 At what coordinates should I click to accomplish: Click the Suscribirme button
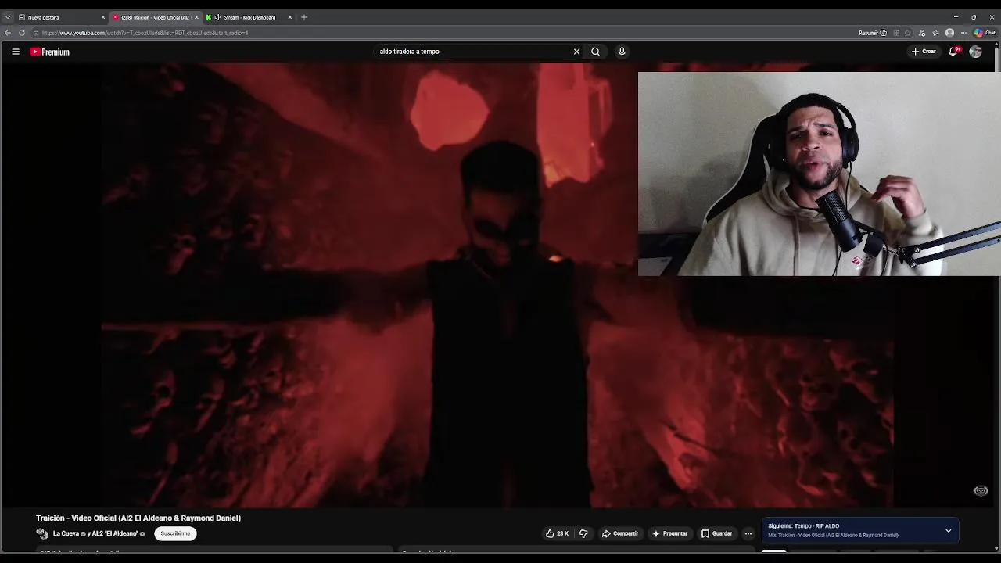tap(175, 533)
